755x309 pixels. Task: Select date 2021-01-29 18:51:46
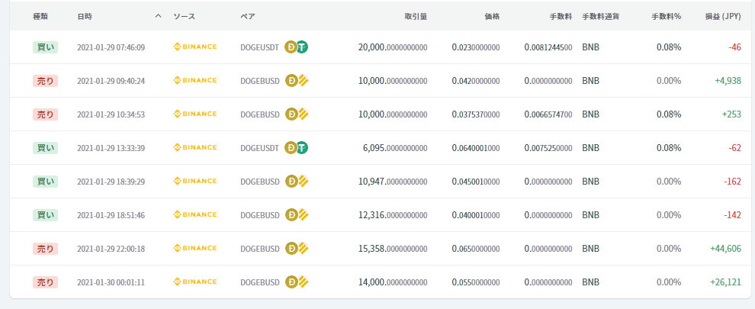[111, 215]
